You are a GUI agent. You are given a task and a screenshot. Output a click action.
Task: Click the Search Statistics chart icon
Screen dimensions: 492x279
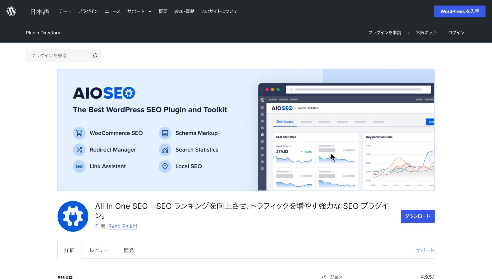(165, 150)
